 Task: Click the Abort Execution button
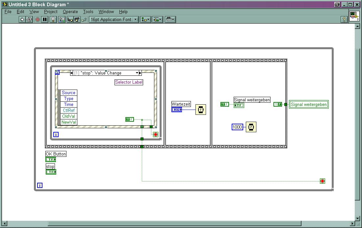[38, 20]
